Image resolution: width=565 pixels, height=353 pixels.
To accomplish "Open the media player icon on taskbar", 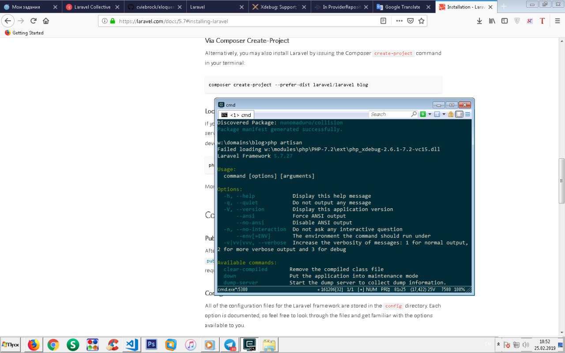I will pyautogui.click(x=211, y=345).
